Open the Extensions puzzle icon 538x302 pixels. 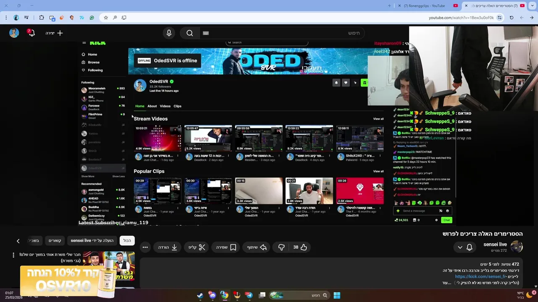click(x=42, y=18)
